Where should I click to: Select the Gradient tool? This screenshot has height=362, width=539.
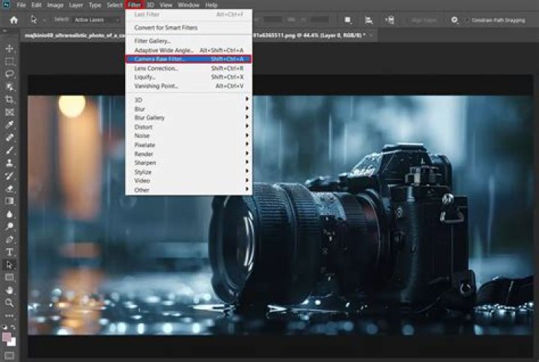click(x=10, y=201)
